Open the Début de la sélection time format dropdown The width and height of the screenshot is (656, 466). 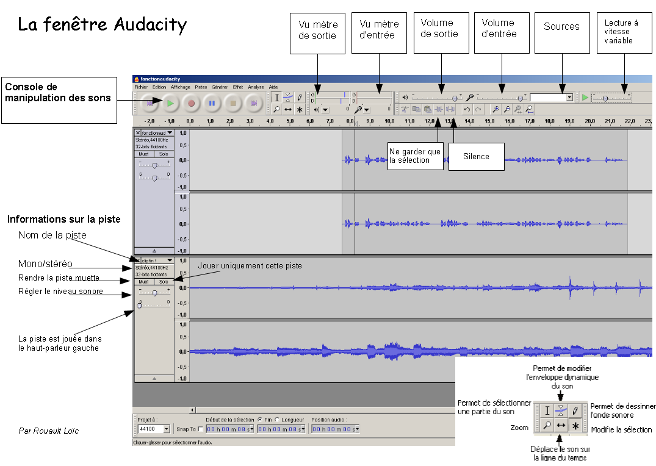(252, 429)
